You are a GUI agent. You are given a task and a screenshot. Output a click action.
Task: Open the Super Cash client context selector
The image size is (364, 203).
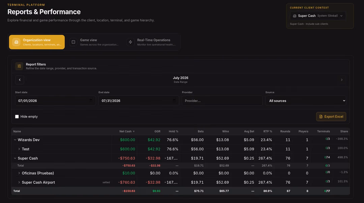318,16
